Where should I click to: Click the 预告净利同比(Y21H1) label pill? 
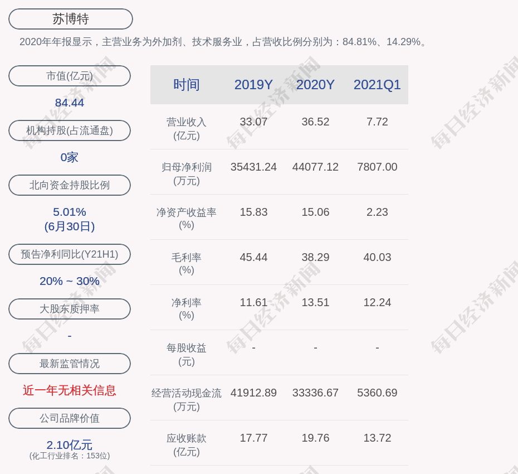click(70, 254)
